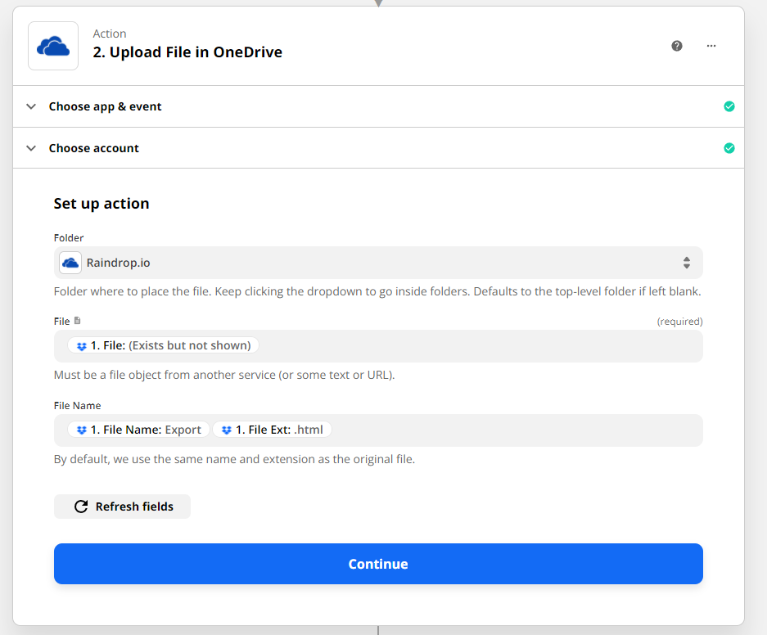This screenshot has height=635, width=767.
Task: Select the Raindrop.io folder dropdown
Action: (x=378, y=263)
